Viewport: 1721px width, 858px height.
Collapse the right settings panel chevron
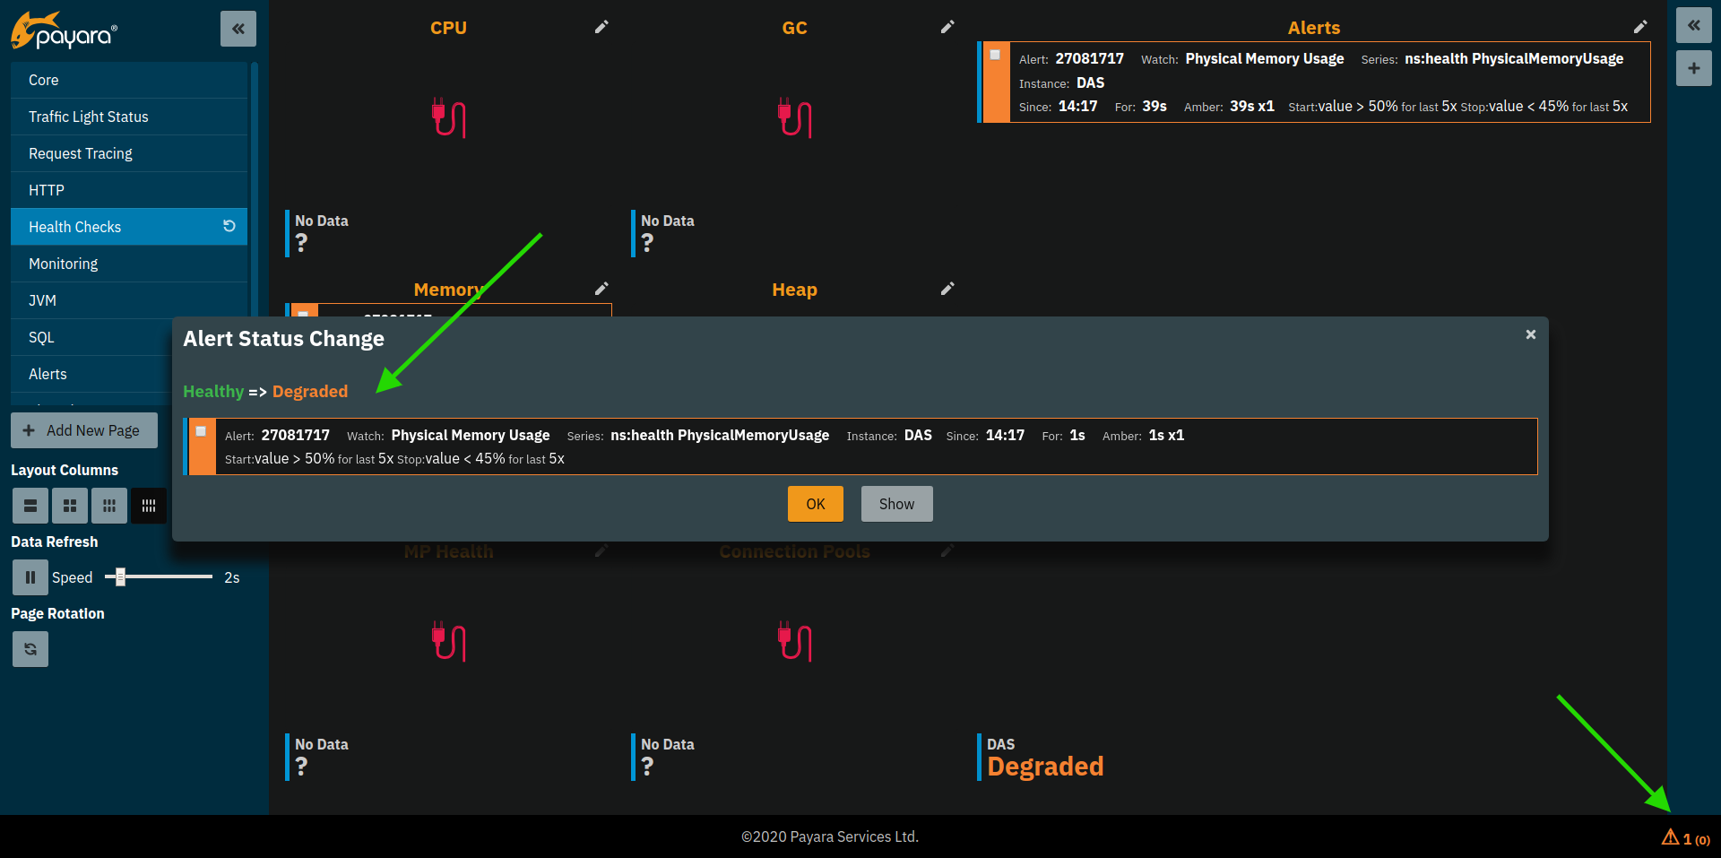click(1693, 25)
